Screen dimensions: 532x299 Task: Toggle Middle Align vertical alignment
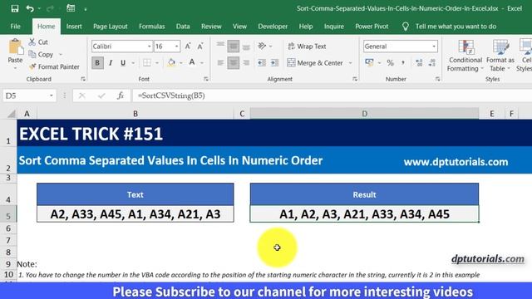click(x=233, y=47)
